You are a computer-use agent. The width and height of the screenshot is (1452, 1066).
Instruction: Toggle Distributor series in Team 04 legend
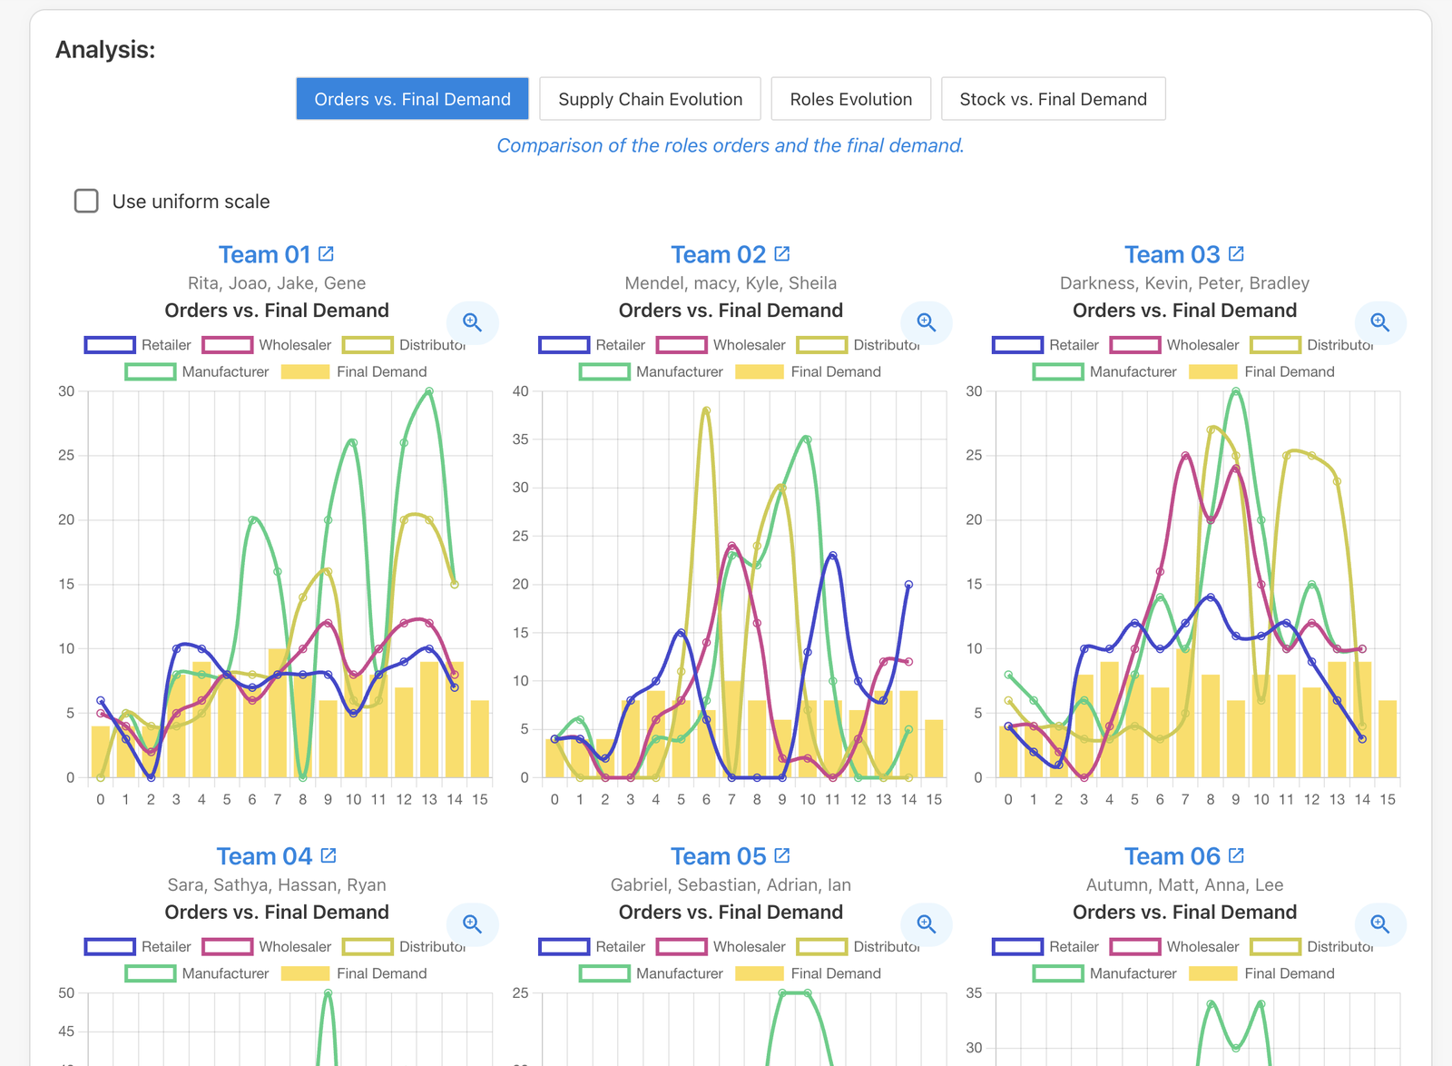(x=404, y=946)
